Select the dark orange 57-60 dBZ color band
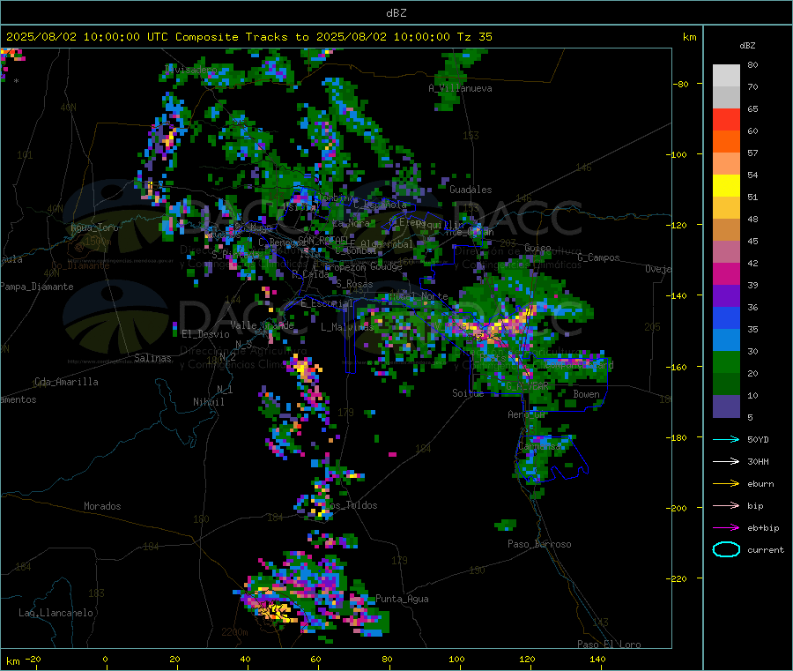 (x=726, y=142)
